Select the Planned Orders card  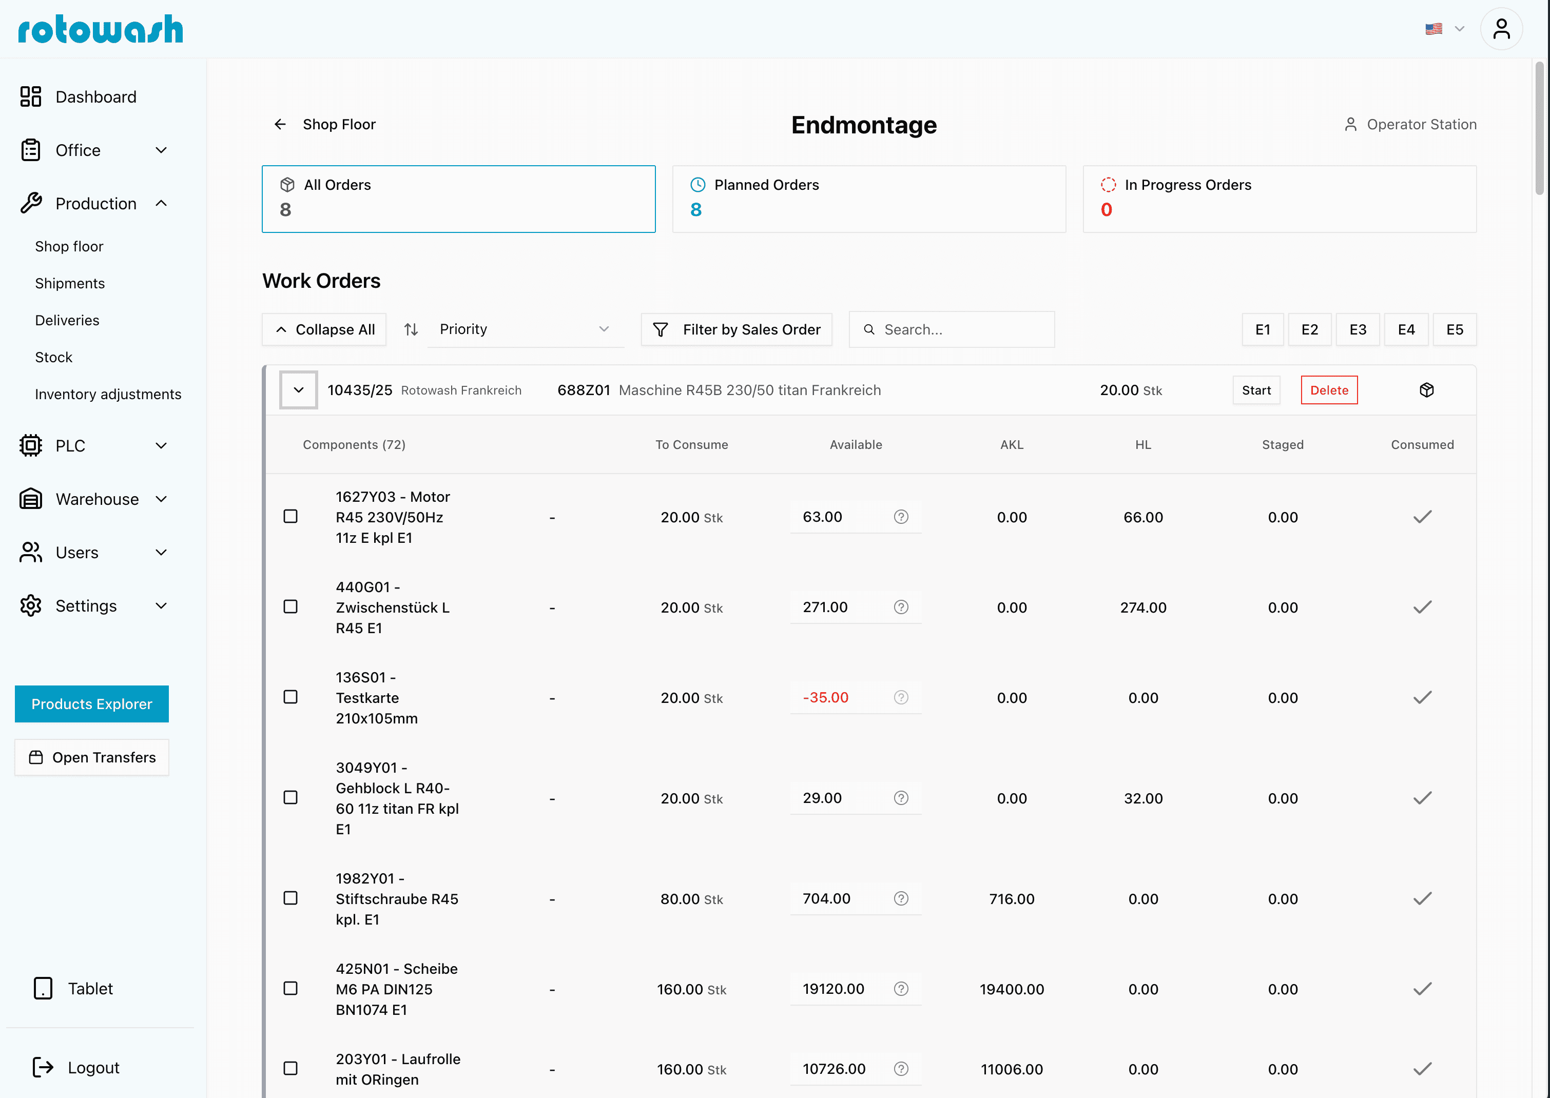(869, 199)
